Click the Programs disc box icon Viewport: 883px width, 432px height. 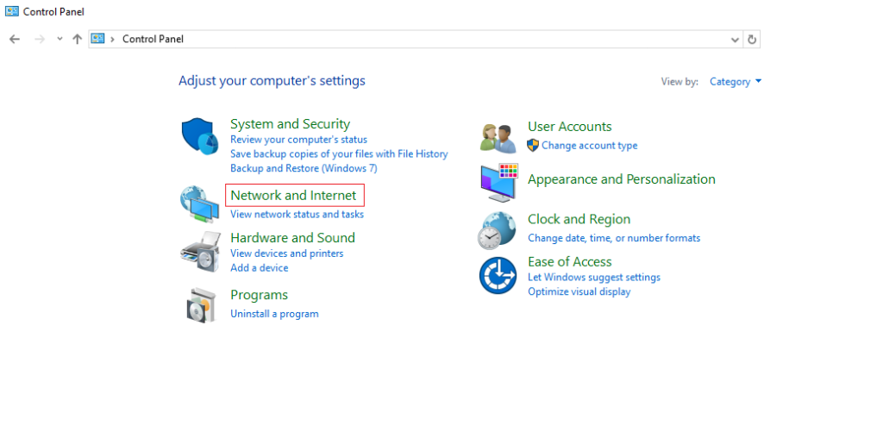[200, 304]
